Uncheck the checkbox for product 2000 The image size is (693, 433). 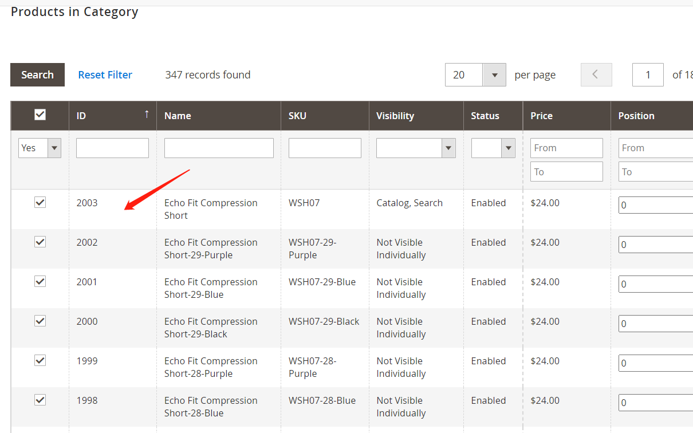tap(40, 321)
